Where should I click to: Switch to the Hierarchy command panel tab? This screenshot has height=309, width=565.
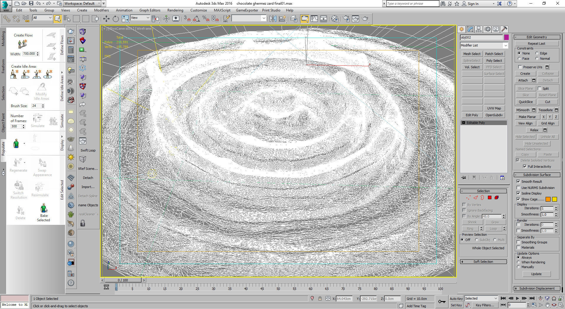[x=478, y=29]
